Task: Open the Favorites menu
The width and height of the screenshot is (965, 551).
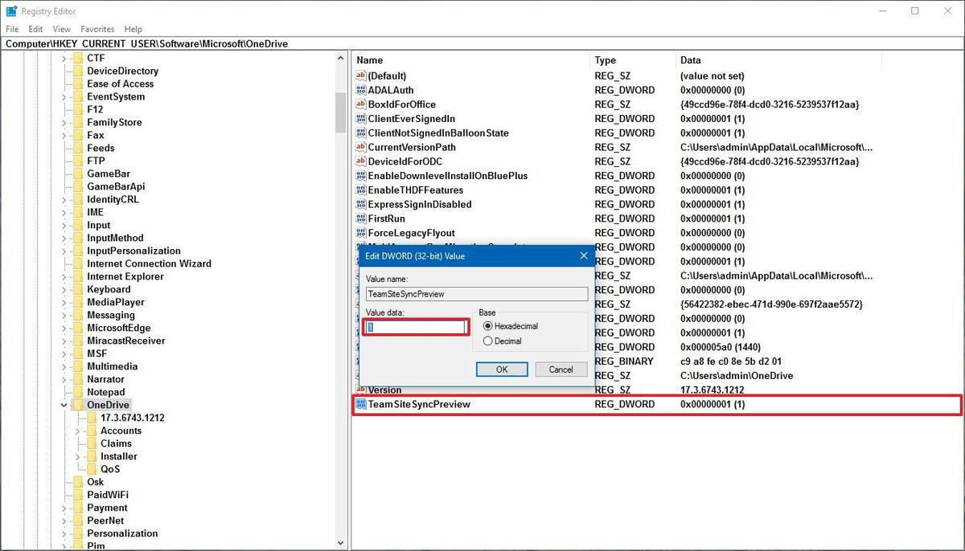Action: 97,28
